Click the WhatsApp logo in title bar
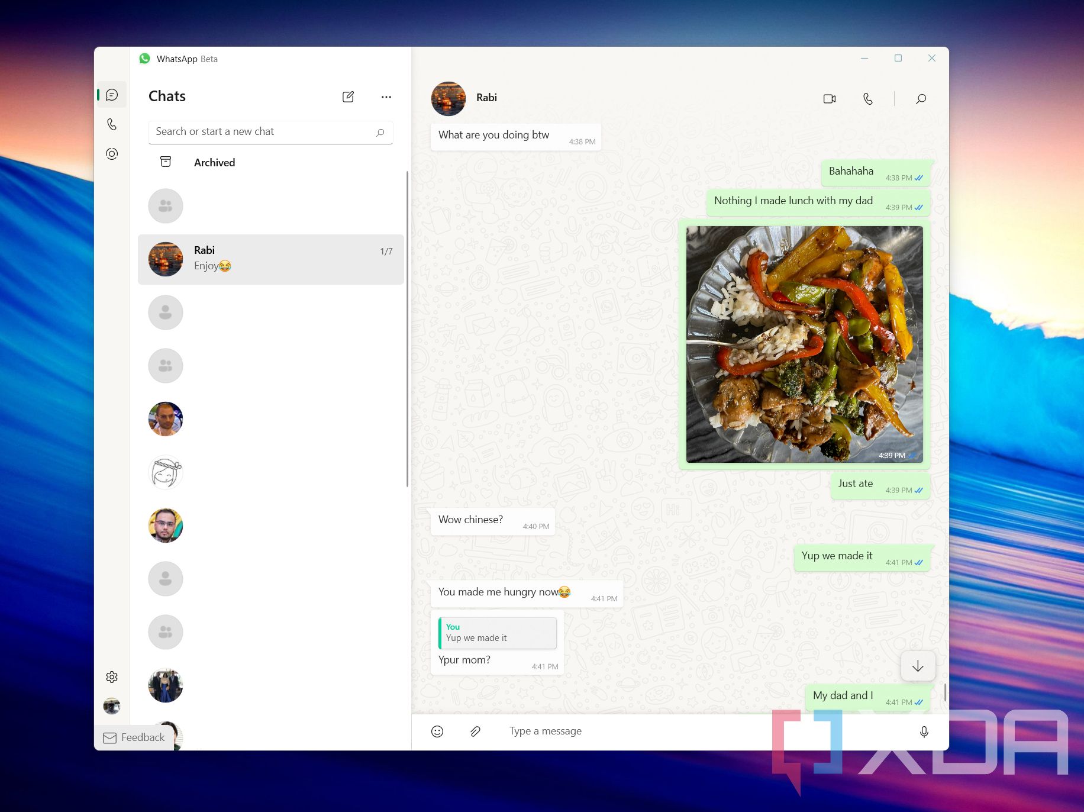1084x812 pixels. 144,59
